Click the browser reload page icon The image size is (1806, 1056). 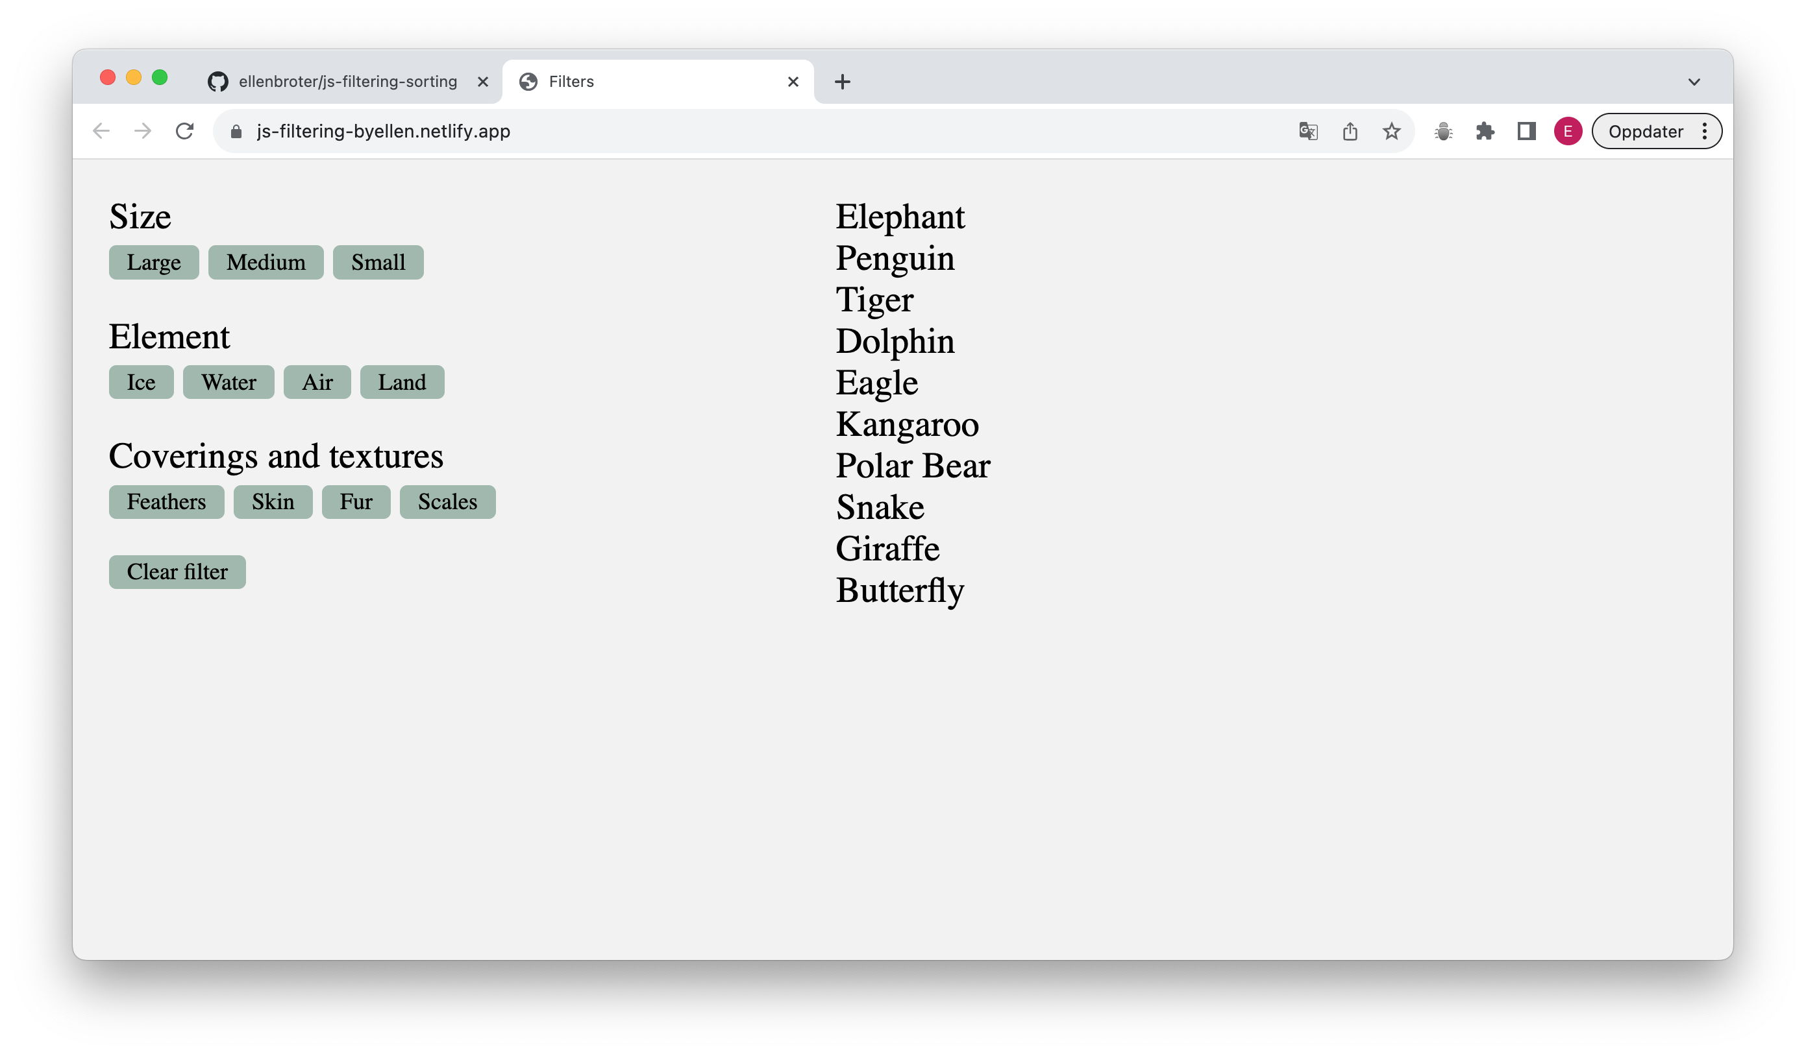tap(186, 131)
